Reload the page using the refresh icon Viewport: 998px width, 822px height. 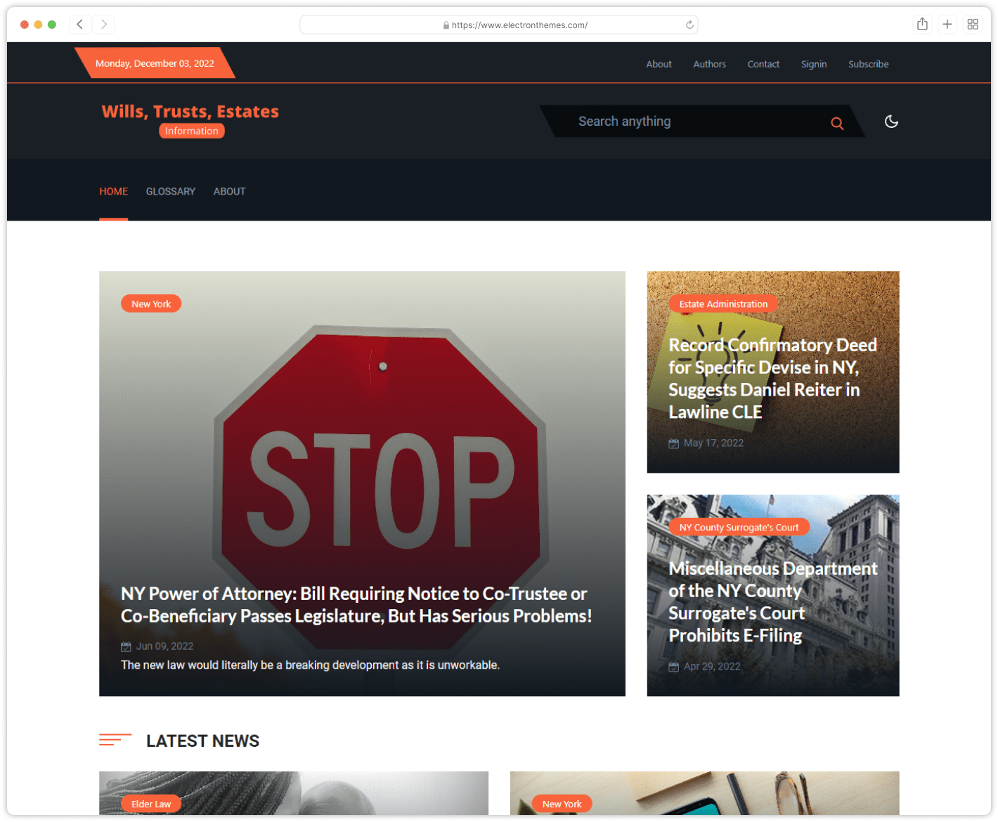689,25
